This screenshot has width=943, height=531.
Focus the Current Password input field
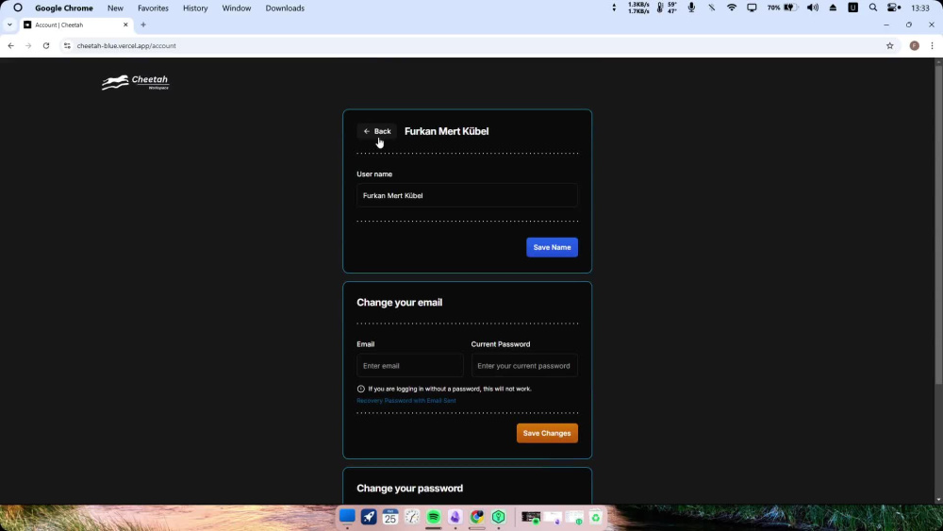[x=524, y=366]
